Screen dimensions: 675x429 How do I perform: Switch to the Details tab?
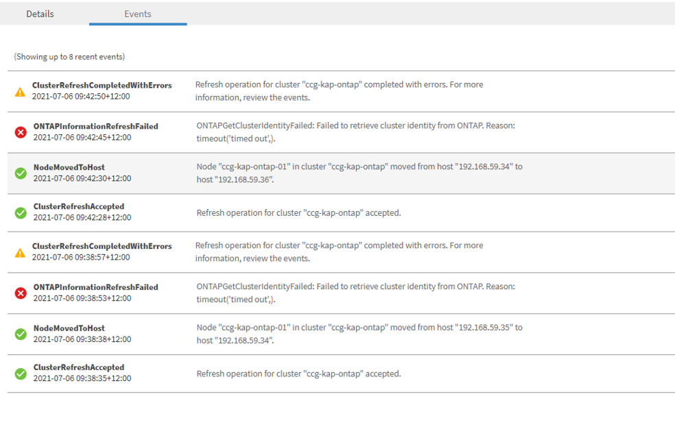[x=40, y=14]
